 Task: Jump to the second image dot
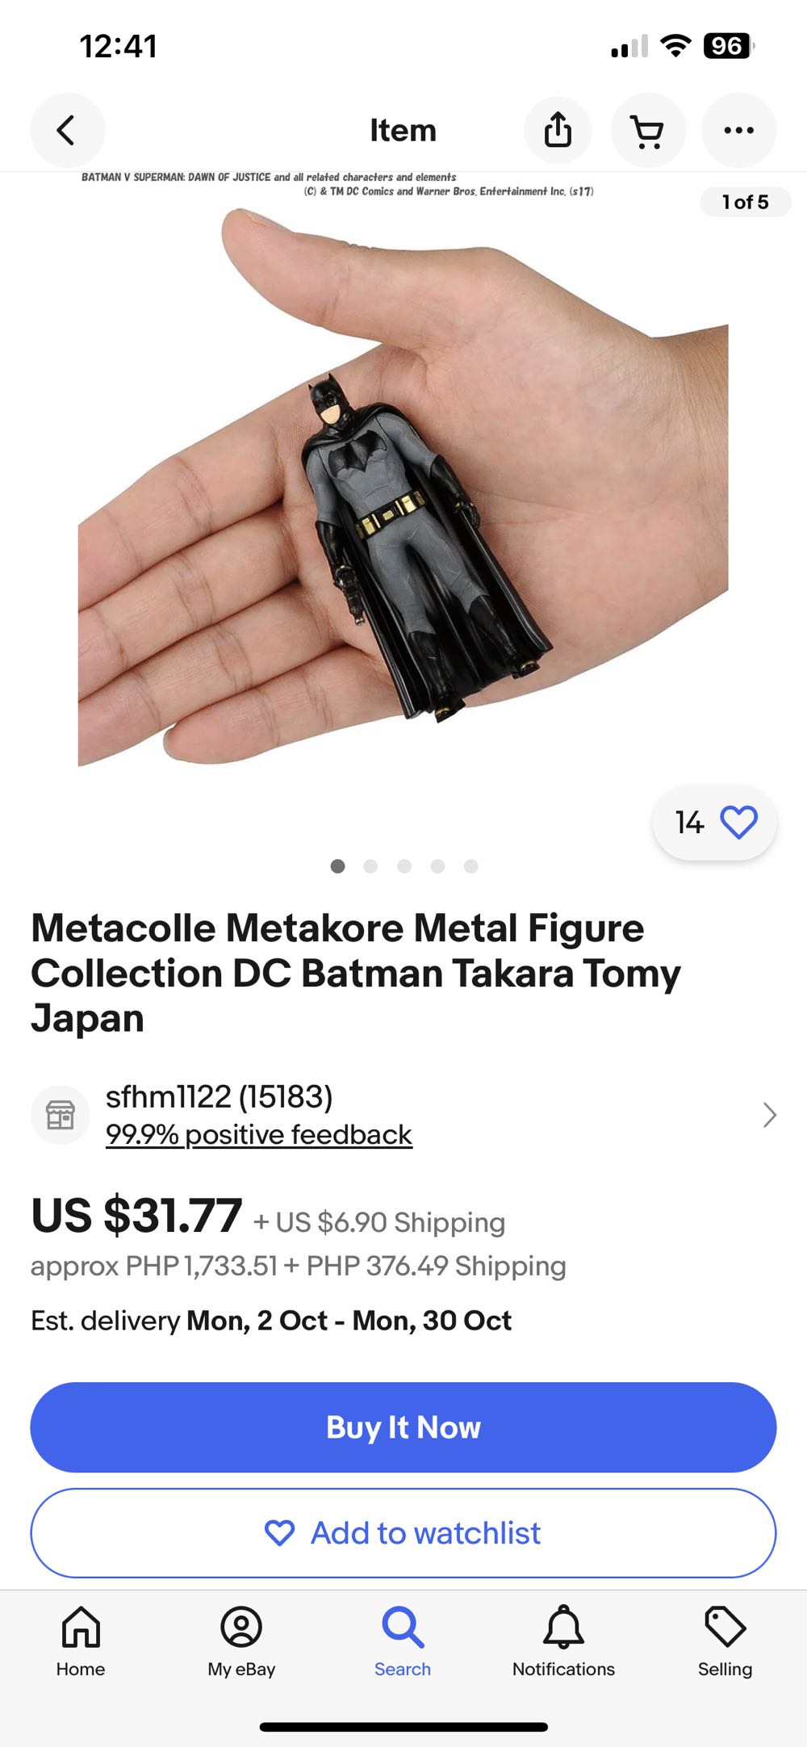370,866
